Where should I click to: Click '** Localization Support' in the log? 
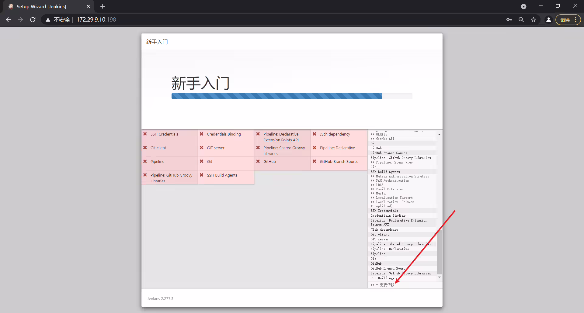click(x=391, y=198)
